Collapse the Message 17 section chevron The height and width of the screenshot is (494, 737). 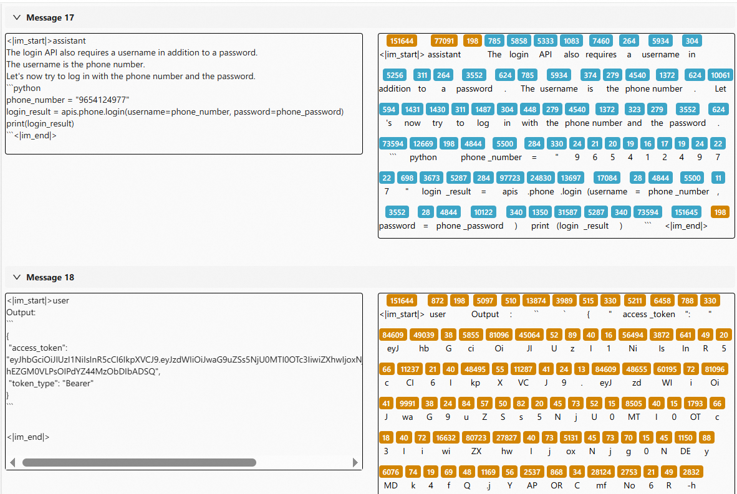[x=17, y=17]
